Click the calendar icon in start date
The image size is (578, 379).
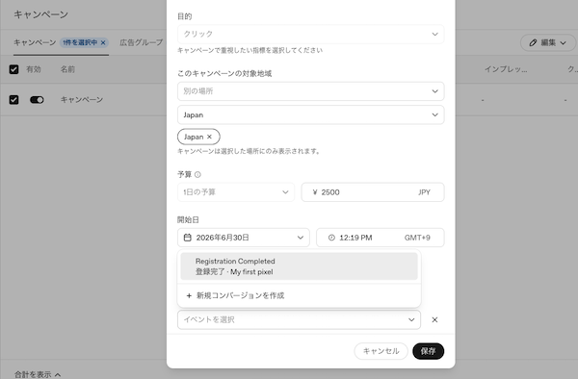188,238
